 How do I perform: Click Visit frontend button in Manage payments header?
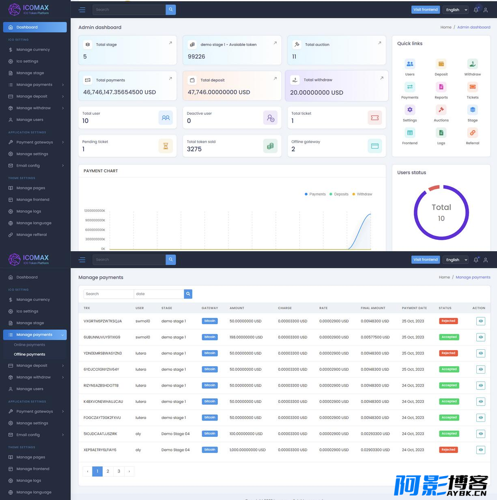(426, 260)
